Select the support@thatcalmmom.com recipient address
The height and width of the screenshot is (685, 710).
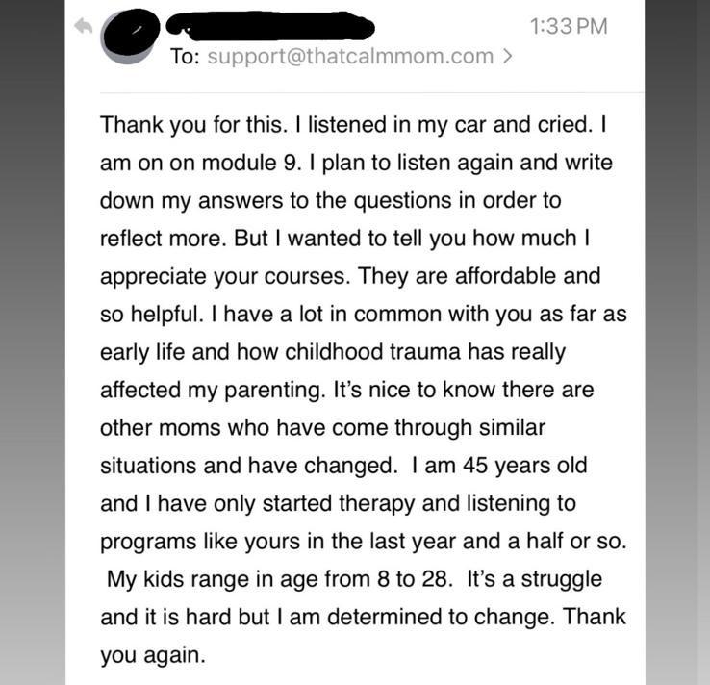tap(350, 56)
